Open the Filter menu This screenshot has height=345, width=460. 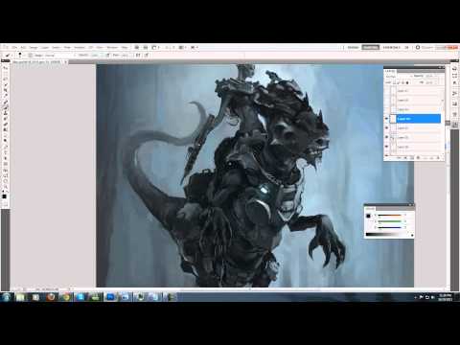(x=67, y=47)
